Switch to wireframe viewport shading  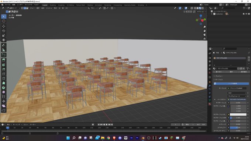[195, 8]
